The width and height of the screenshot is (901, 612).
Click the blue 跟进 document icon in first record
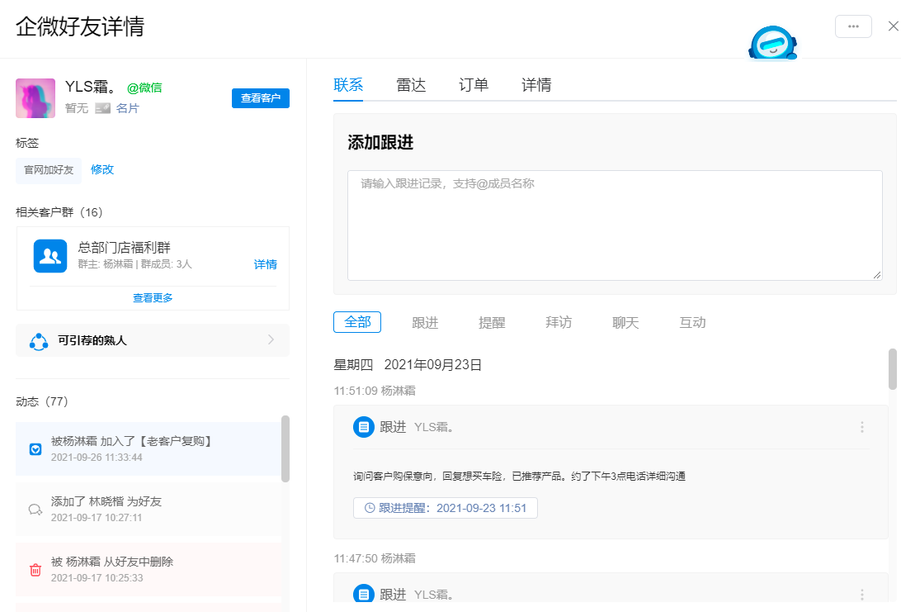click(x=363, y=427)
